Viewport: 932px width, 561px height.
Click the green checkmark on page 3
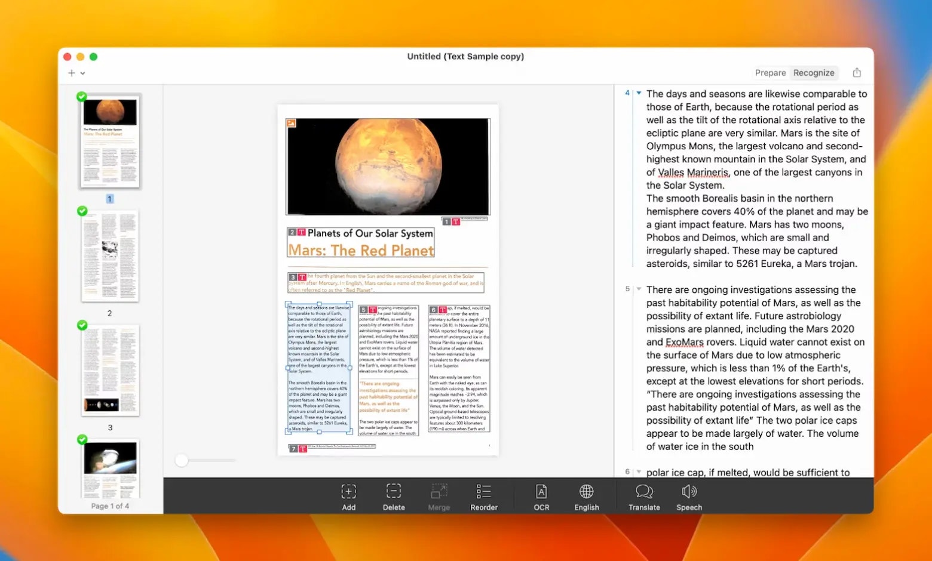(x=82, y=325)
